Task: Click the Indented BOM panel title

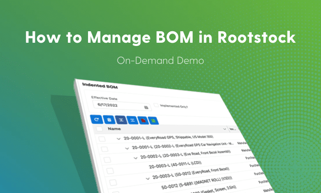Action: pos(100,86)
